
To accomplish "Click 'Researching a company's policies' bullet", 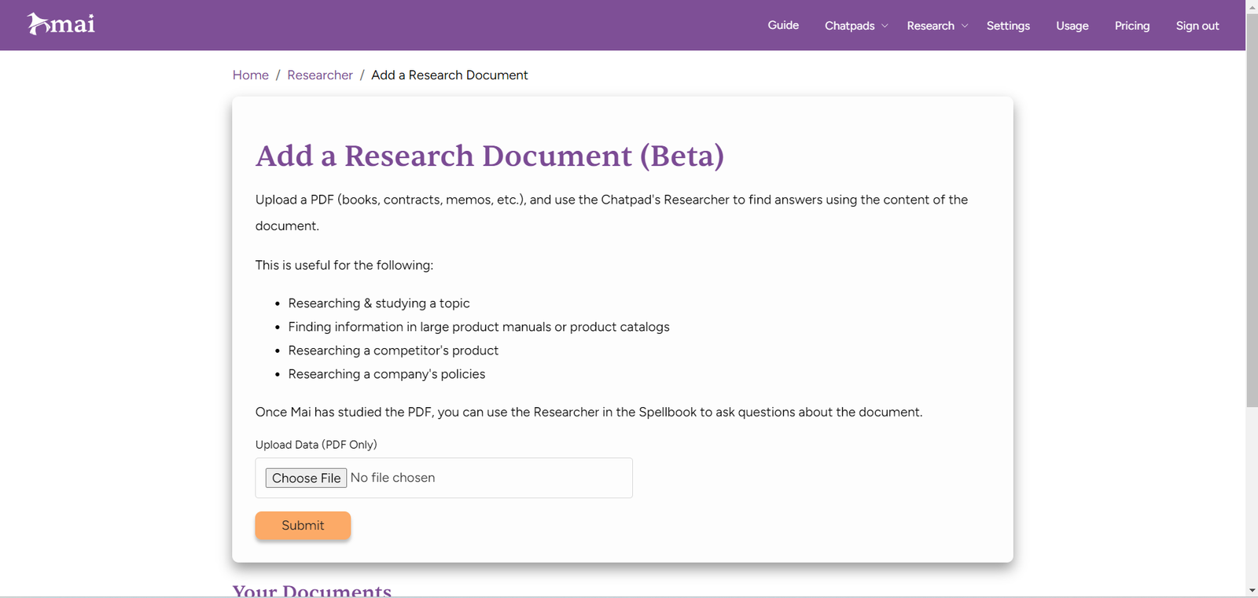I will [x=387, y=374].
